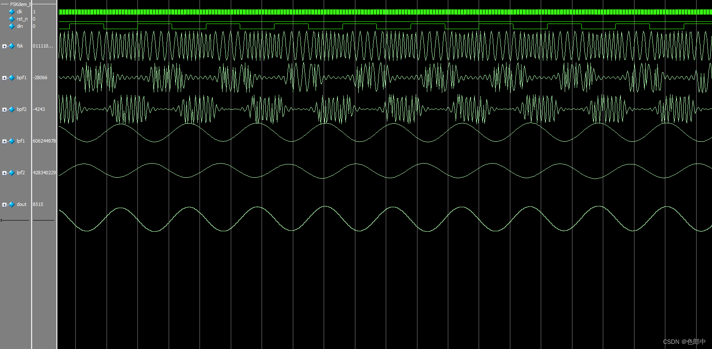Click the dout signal diamond icon
The width and height of the screenshot is (712, 349).
[x=12, y=204]
